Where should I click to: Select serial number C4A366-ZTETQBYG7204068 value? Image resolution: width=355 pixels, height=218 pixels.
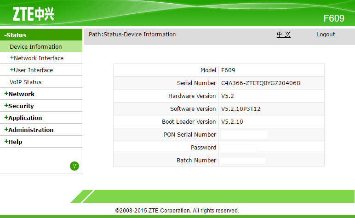(261, 83)
